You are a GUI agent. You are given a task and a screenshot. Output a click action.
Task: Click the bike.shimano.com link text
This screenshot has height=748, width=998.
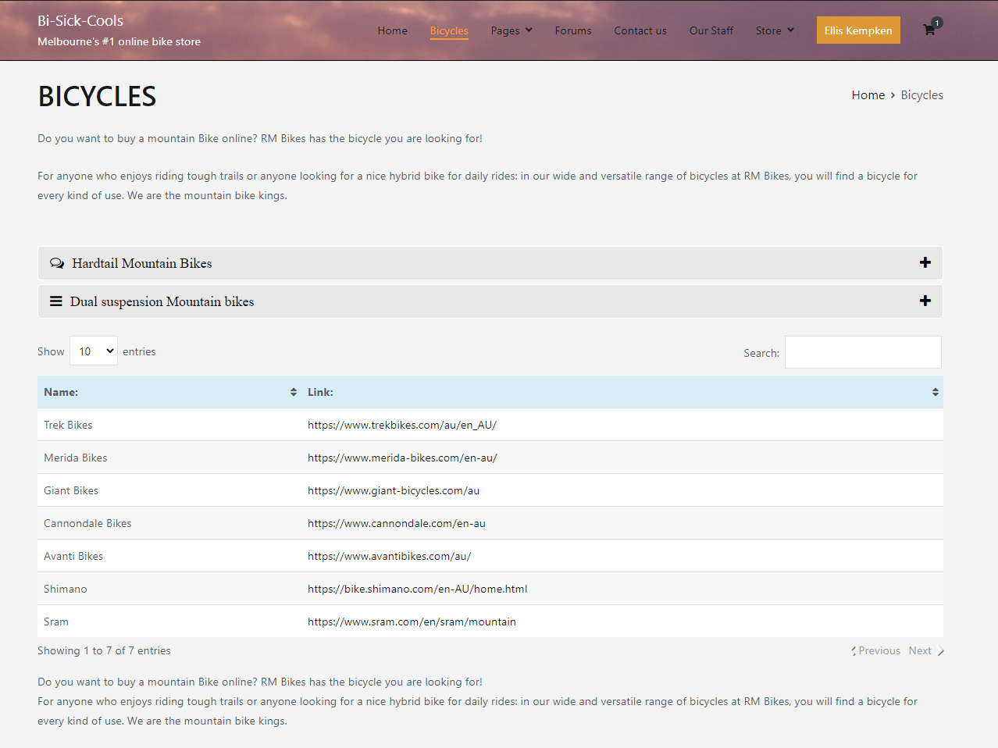[418, 589]
